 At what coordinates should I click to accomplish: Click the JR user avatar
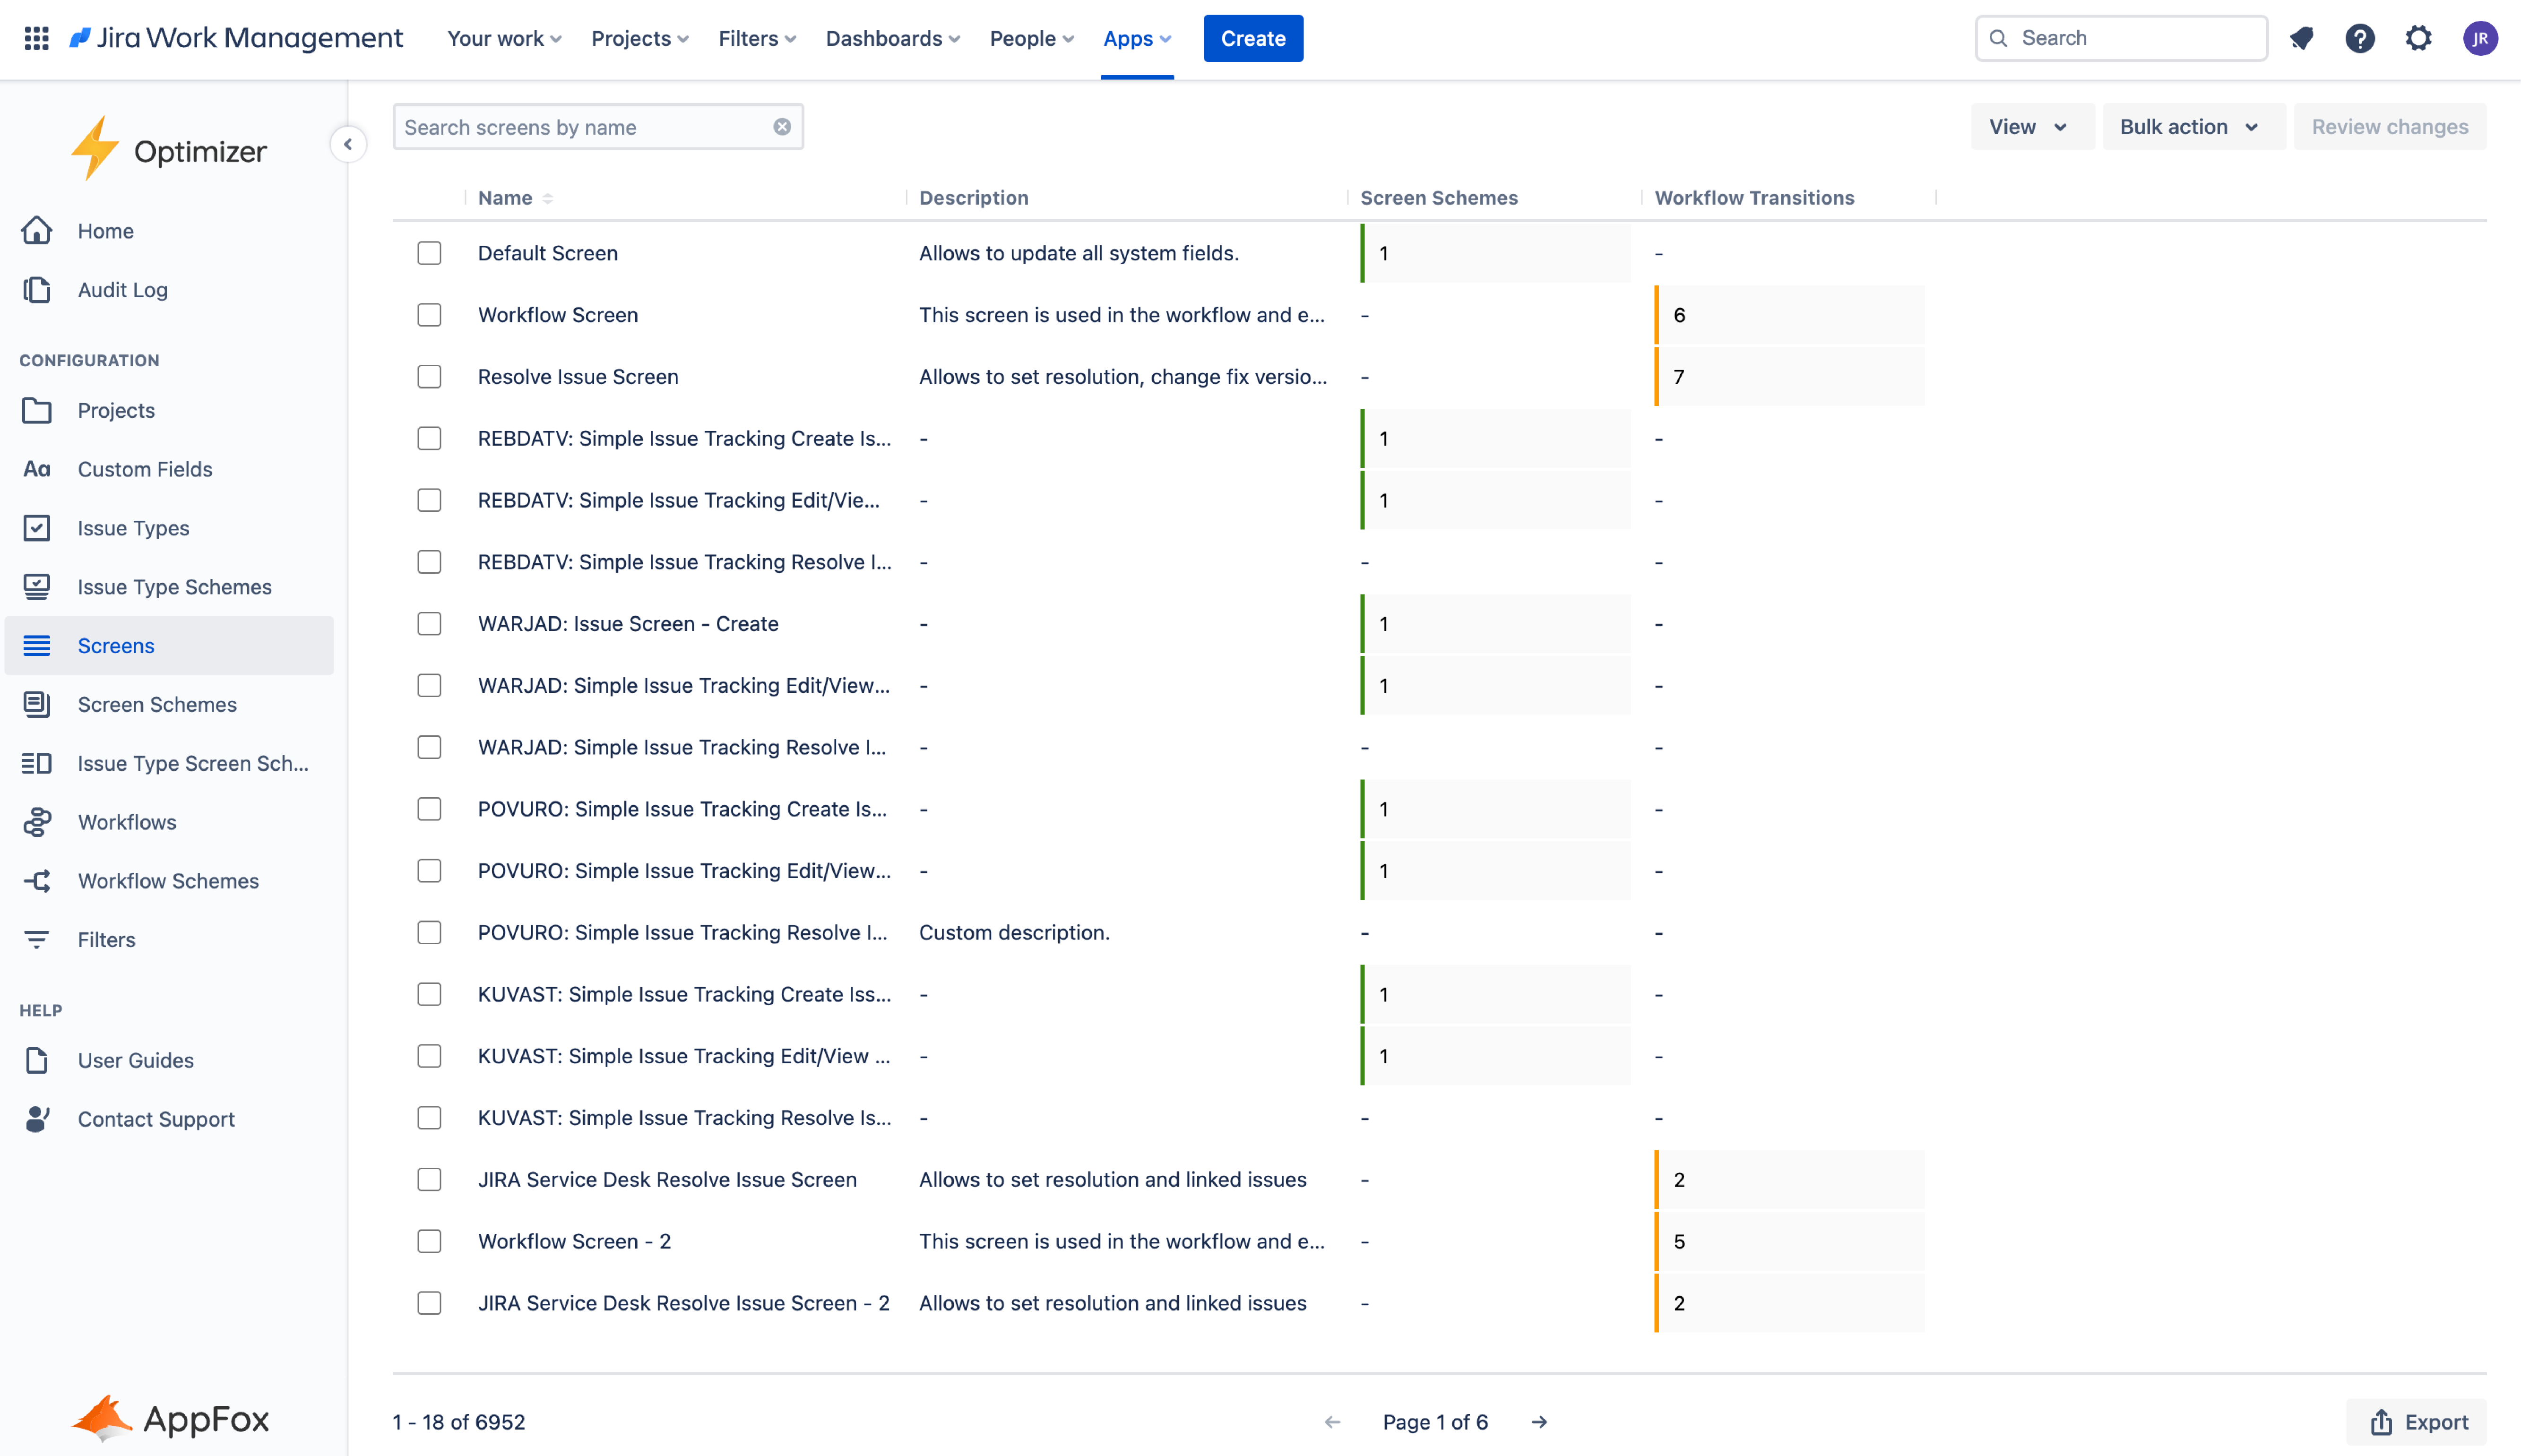pos(2479,38)
